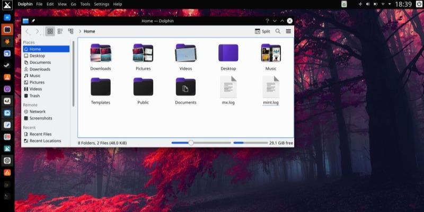
Task: Open Pictures in Places panel
Action: click(x=46, y=83)
